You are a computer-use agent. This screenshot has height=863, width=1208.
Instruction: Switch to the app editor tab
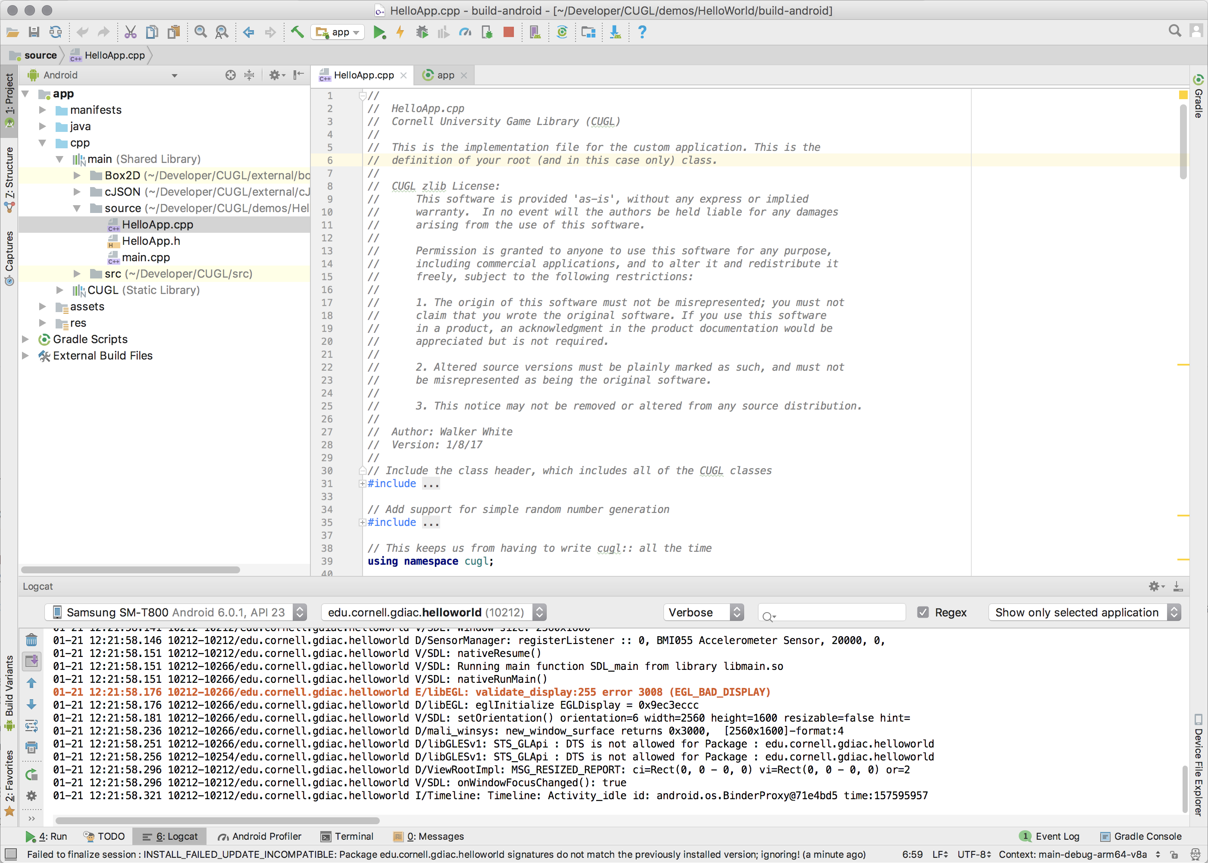point(444,75)
